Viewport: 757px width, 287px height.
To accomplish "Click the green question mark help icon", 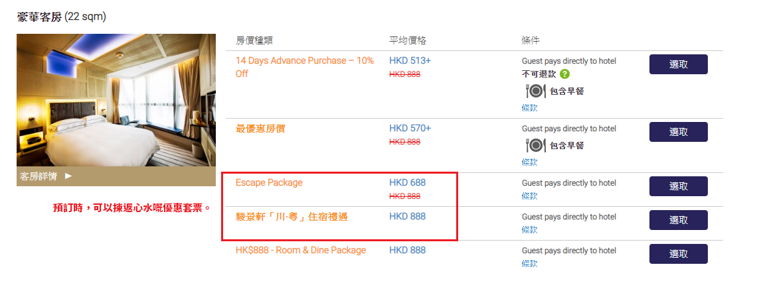I will [x=565, y=74].
